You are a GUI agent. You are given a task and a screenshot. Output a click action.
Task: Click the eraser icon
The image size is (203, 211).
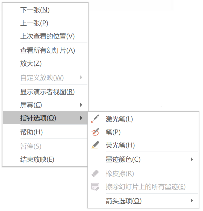(x=95, y=173)
